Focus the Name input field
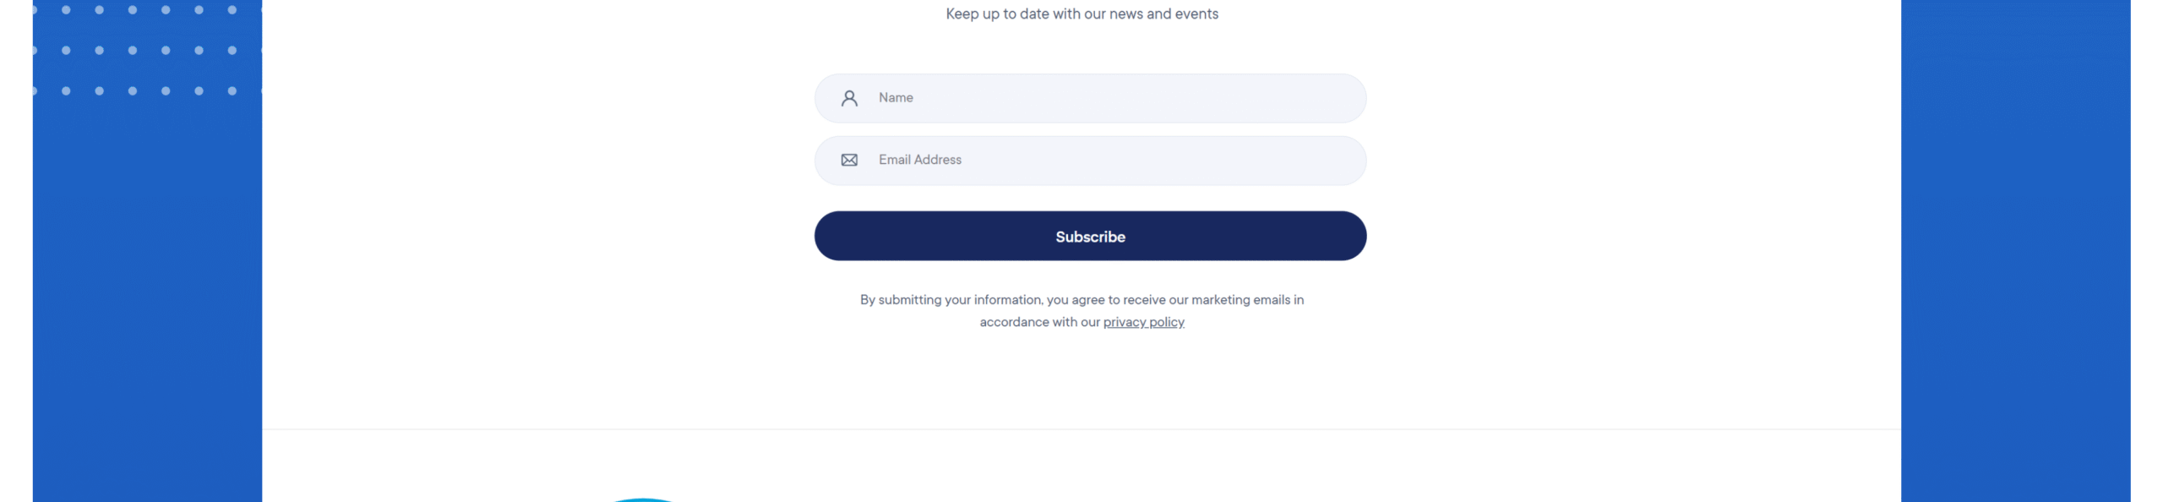The image size is (2163, 502). pyautogui.click(x=1090, y=98)
